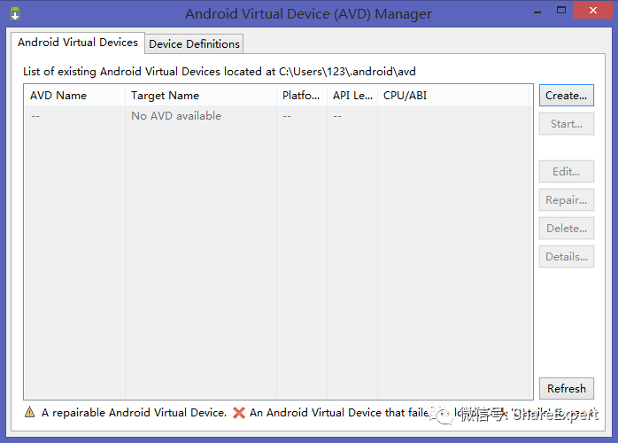The width and height of the screenshot is (618, 443).
Task: Click the AVD location path label text
Action: pos(220,72)
